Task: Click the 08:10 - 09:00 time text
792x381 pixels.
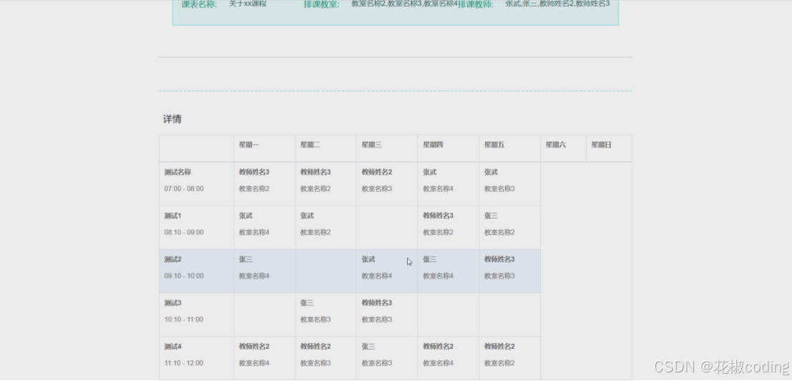Action: click(x=184, y=233)
